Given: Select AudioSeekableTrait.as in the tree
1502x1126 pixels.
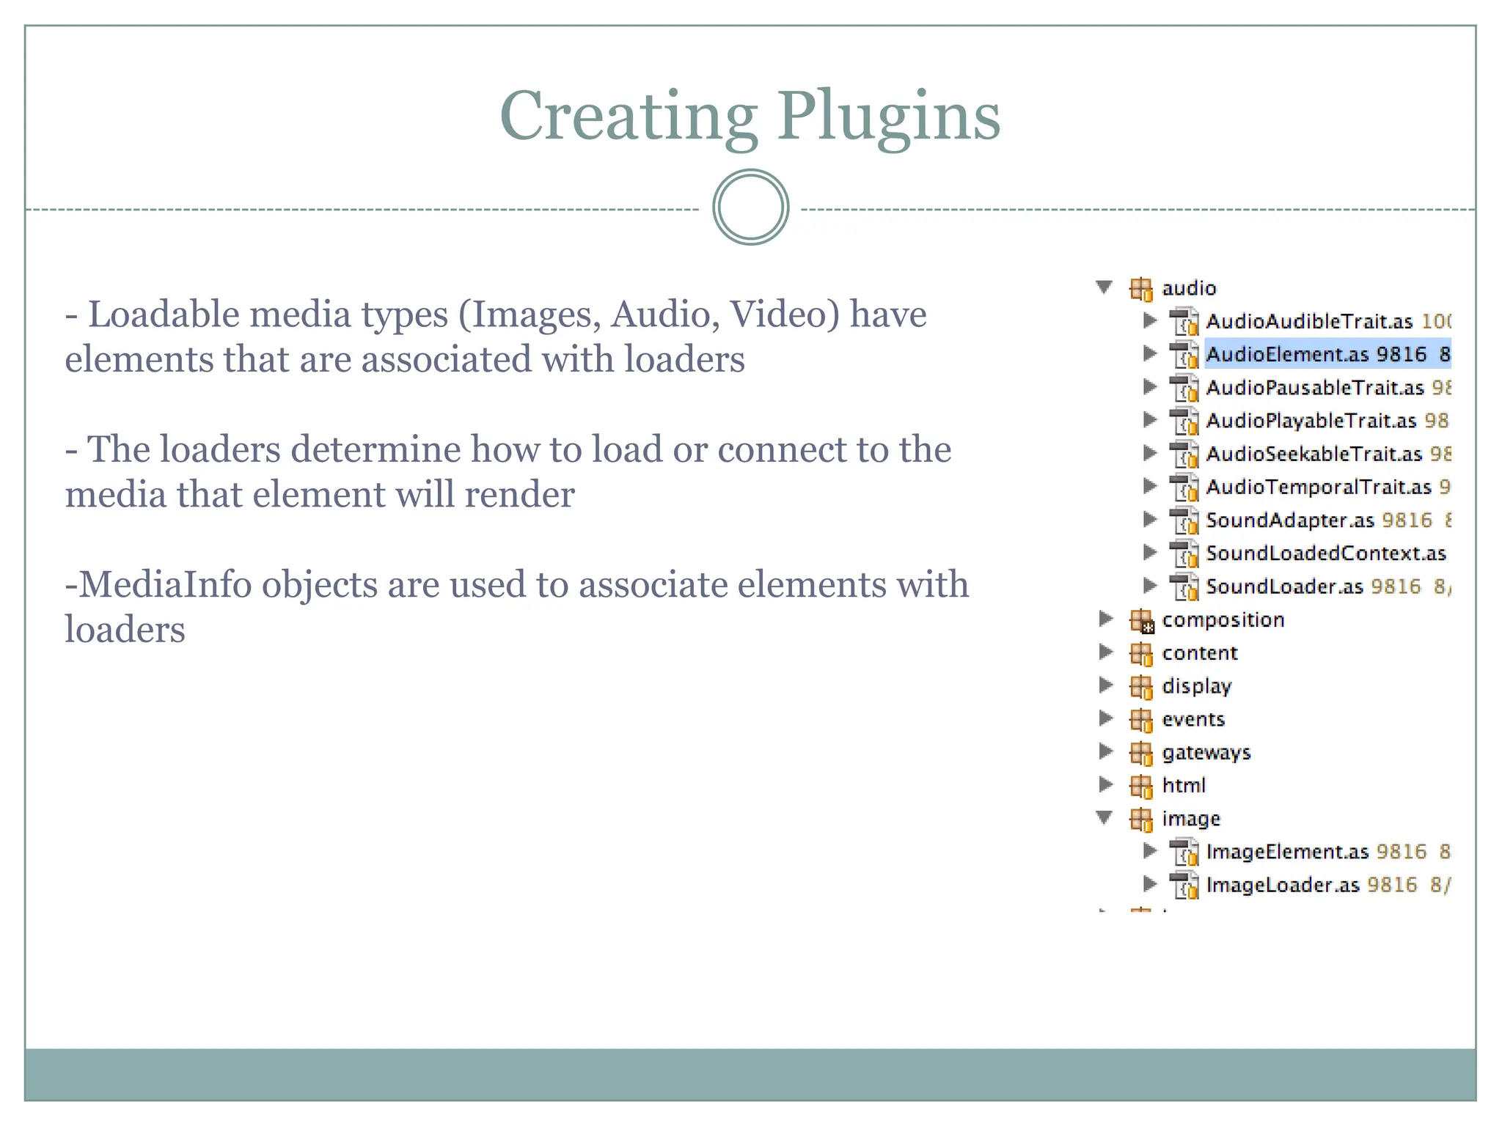Looking at the screenshot, I should [1314, 454].
